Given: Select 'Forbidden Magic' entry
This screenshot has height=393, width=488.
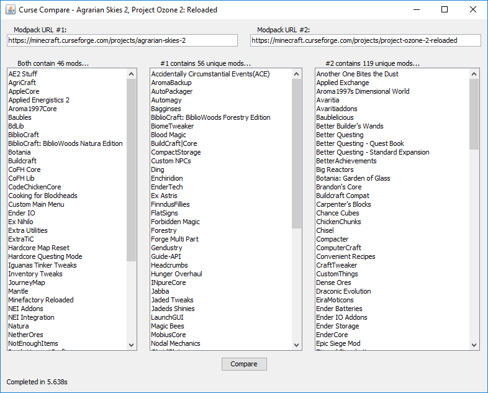Looking at the screenshot, I should pos(175,222).
